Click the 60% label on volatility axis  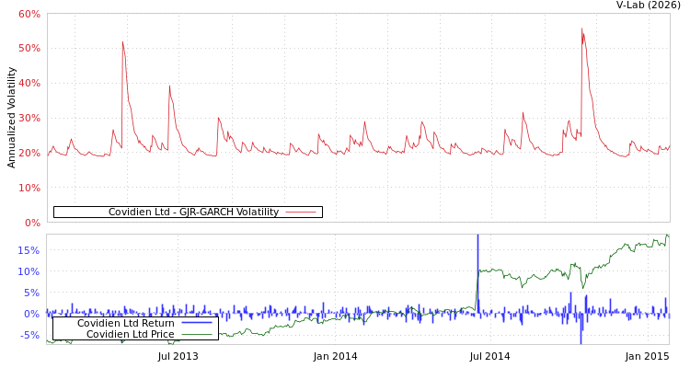[29, 14]
